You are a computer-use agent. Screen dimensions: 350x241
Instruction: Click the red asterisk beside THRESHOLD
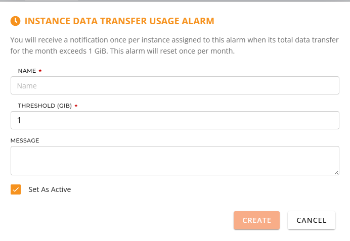76,106
